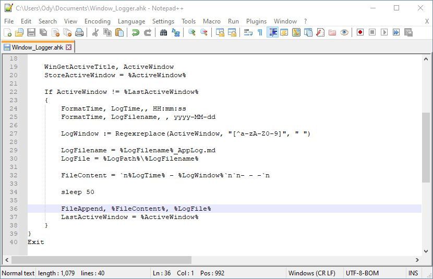Paste clipboard with the Paste icon
This screenshot has height=279, width=433.
[119, 32]
